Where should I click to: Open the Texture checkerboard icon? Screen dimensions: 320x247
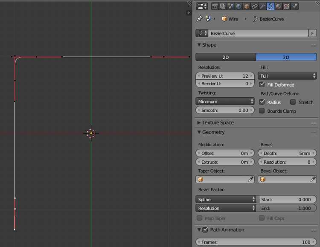pyautogui.click(x=286, y=6)
